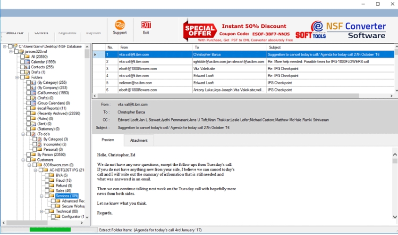
Task: Click the Sales (46) folder icon
Action: [52, 191]
